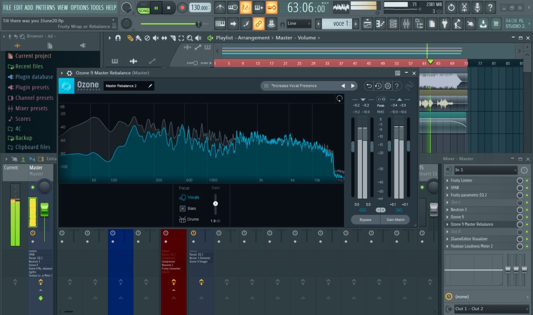Open the PATTERNS menu

click(x=45, y=7)
